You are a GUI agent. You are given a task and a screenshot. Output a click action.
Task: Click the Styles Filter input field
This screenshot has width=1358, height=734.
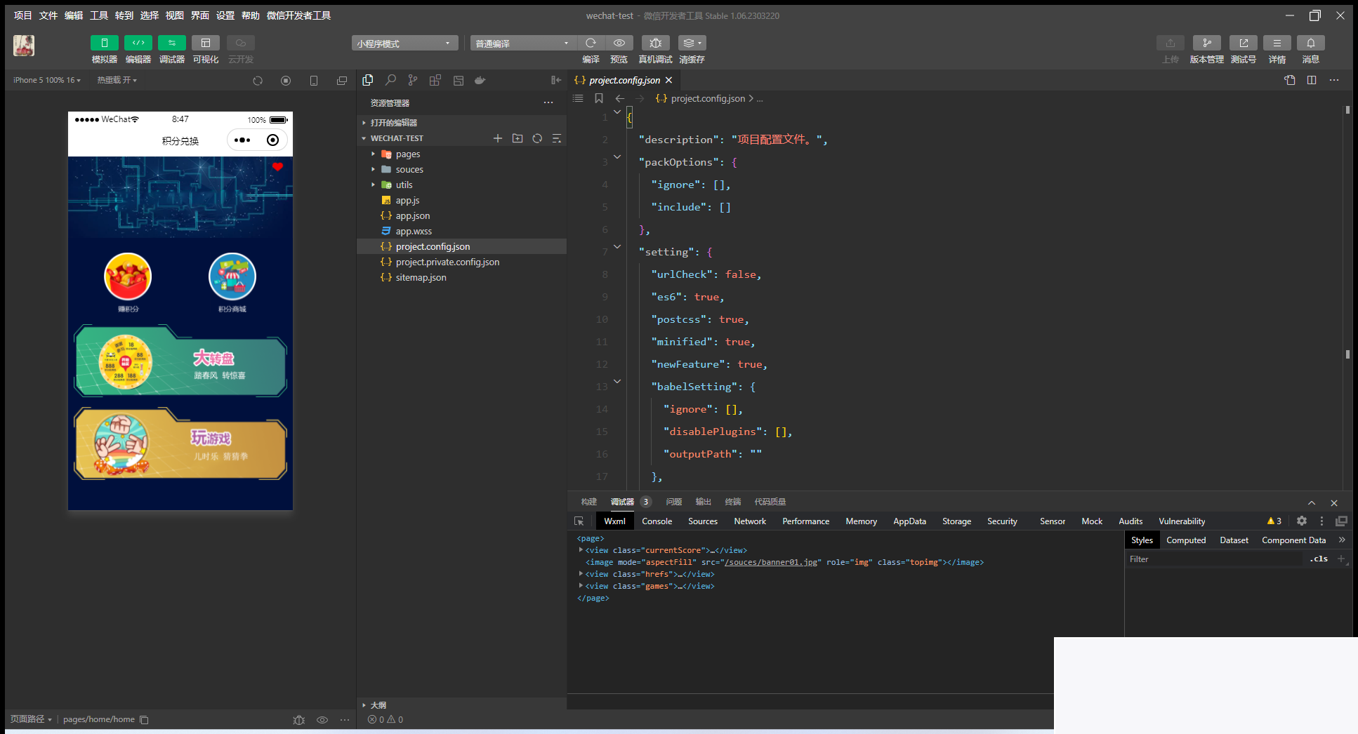[x=1215, y=559]
